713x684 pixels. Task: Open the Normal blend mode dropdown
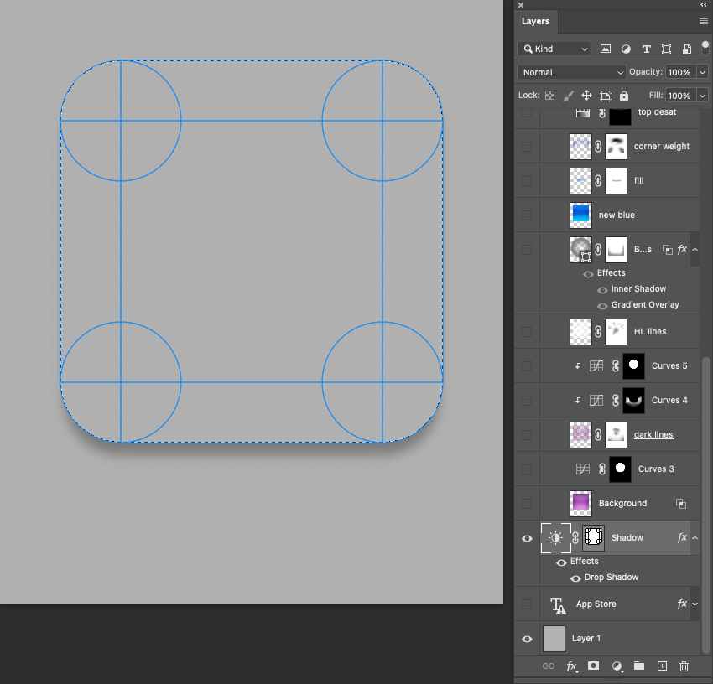(x=571, y=72)
